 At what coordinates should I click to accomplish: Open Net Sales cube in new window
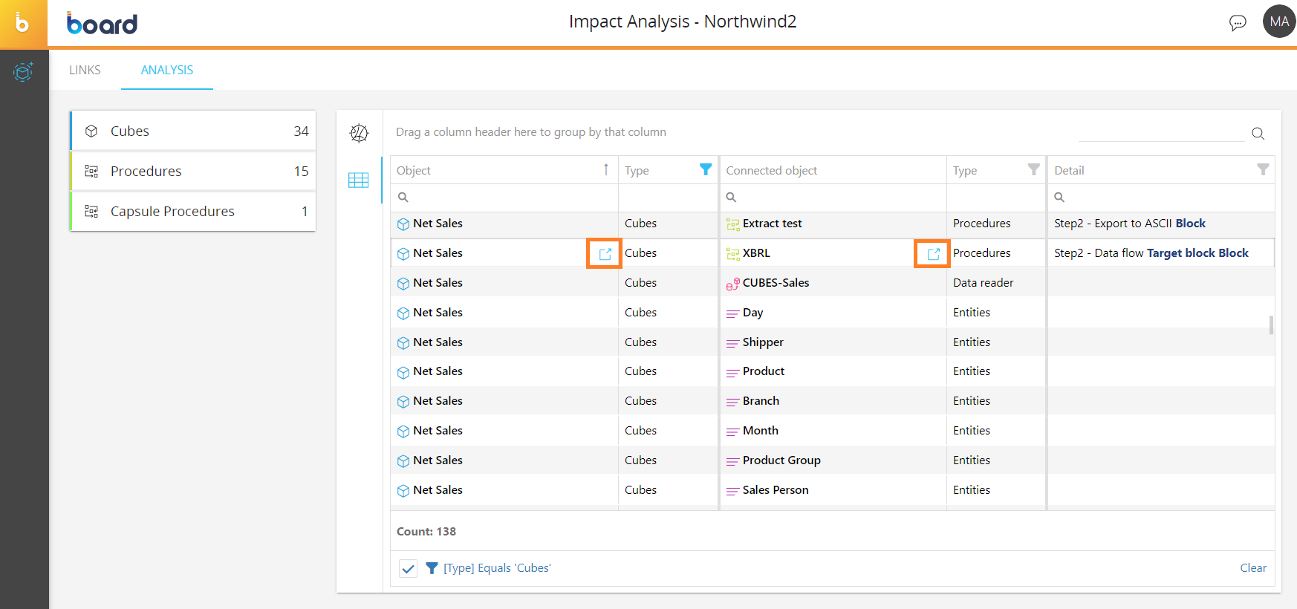pyautogui.click(x=605, y=254)
